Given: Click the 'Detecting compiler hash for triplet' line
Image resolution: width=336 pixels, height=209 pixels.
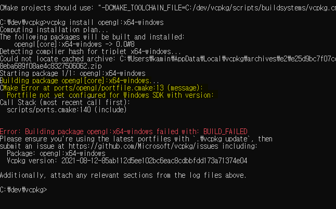Looking at the screenshot, I should click(90, 51).
